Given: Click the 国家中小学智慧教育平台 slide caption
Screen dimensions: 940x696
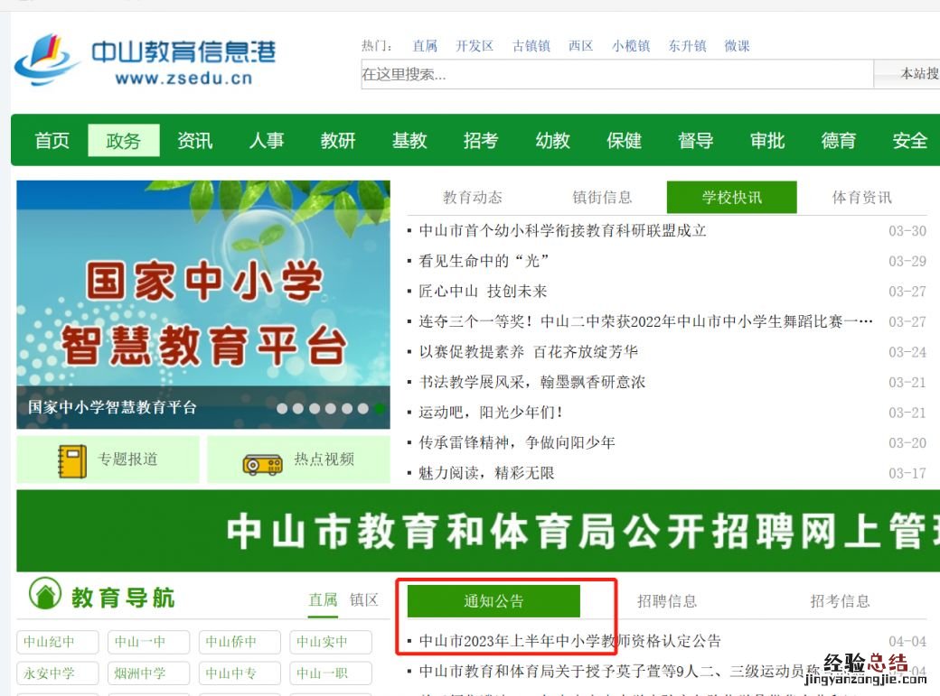Looking at the screenshot, I should click(x=112, y=408).
